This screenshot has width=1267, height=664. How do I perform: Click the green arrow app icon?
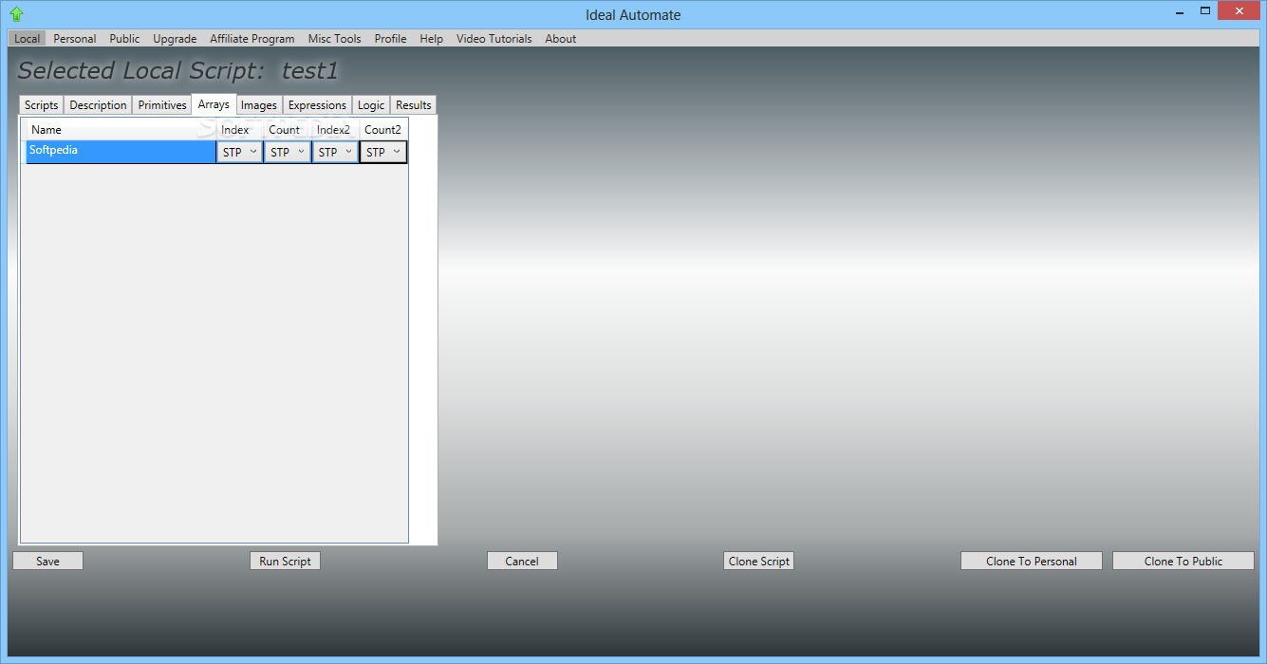point(16,13)
